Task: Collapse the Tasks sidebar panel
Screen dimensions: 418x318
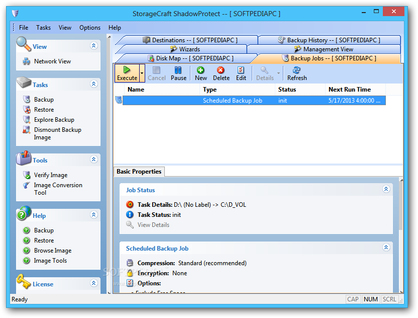Action: 93,84
